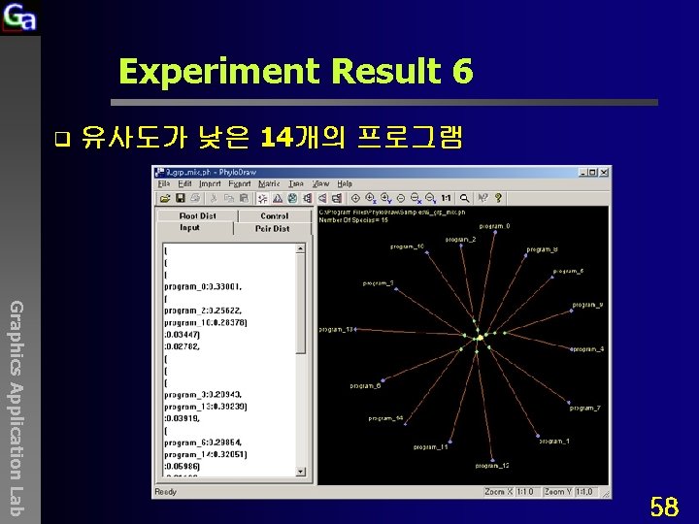Select the circular tree layout icon
Image resolution: width=699 pixels, height=524 pixels.
(292, 198)
